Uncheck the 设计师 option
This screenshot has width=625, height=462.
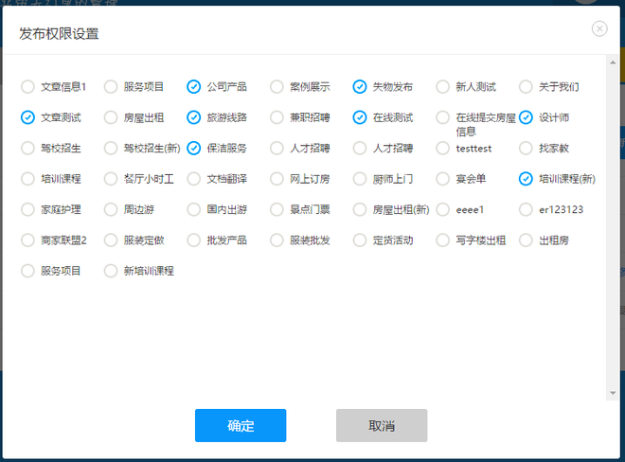(x=527, y=117)
